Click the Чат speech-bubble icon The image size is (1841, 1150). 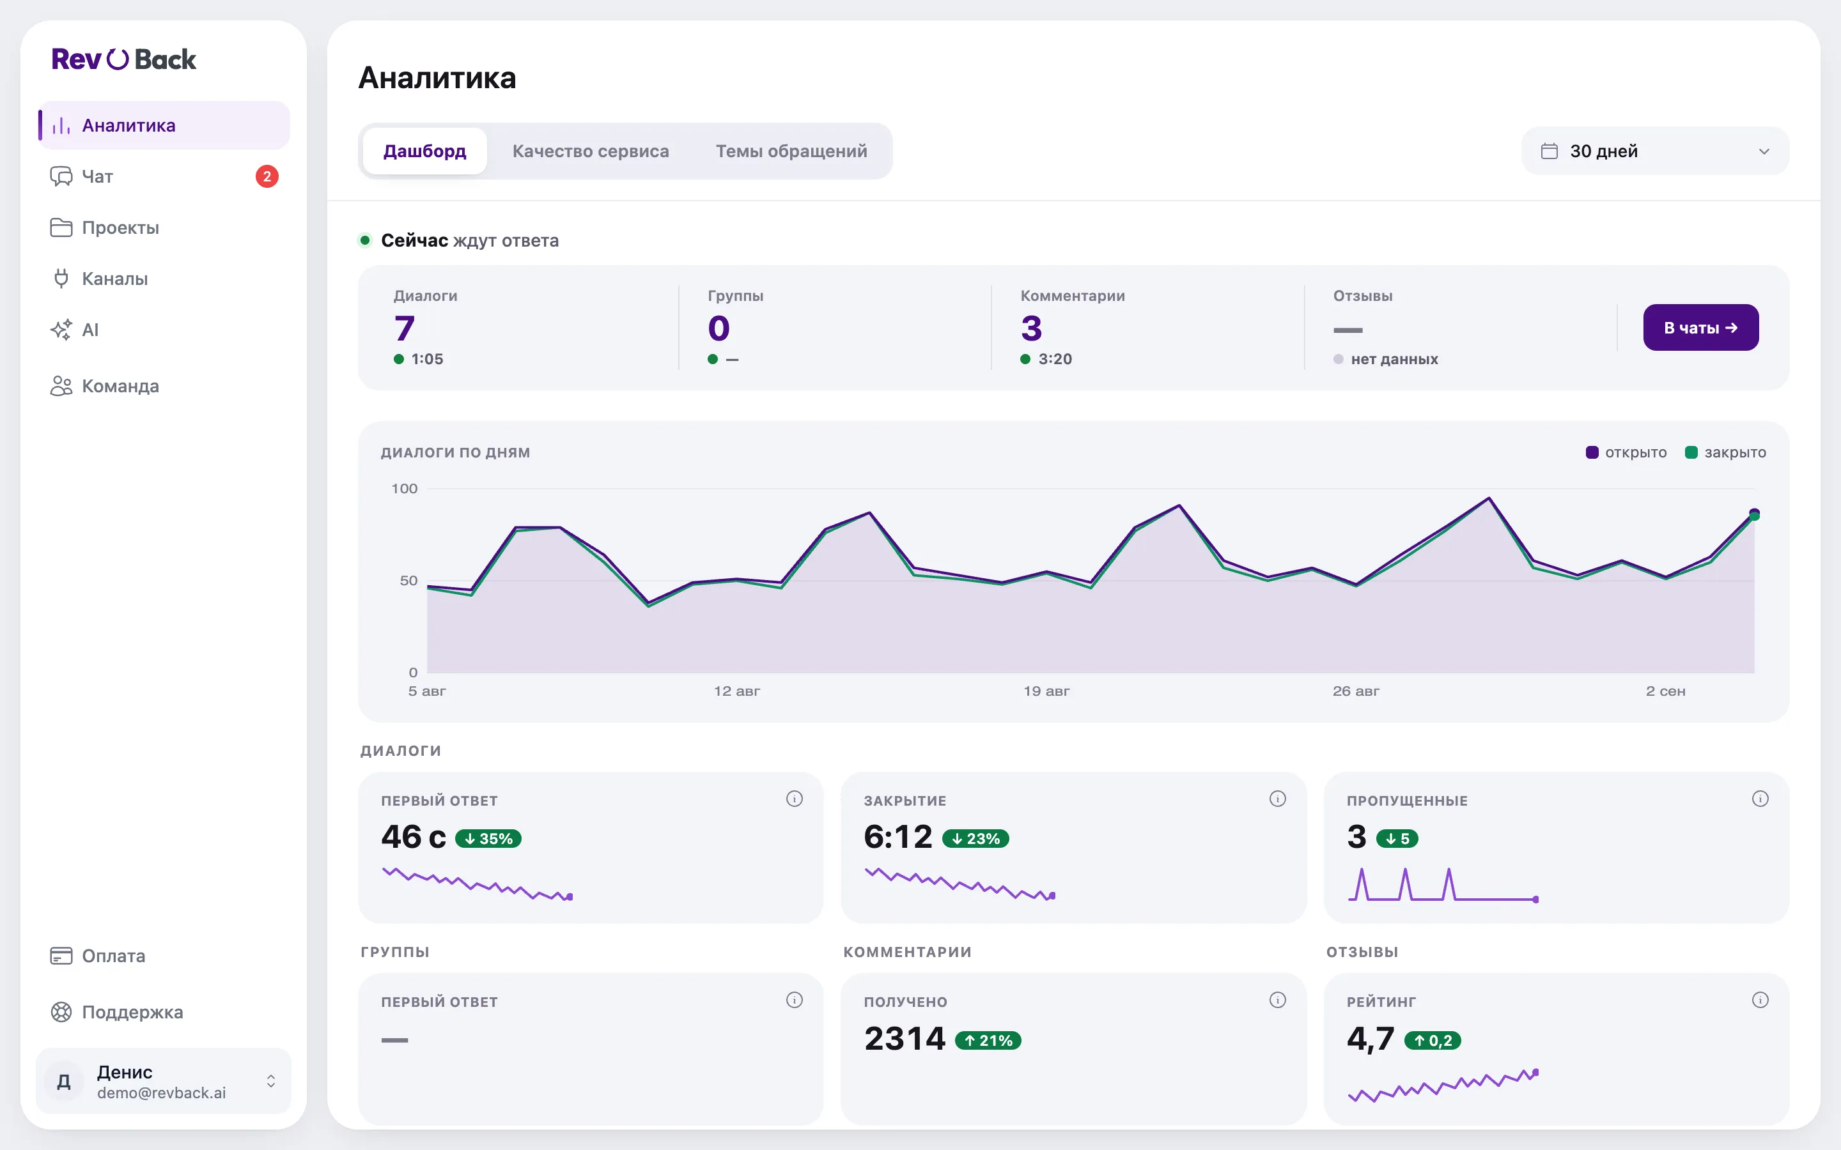pyautogui.click(x=61, y=176)
